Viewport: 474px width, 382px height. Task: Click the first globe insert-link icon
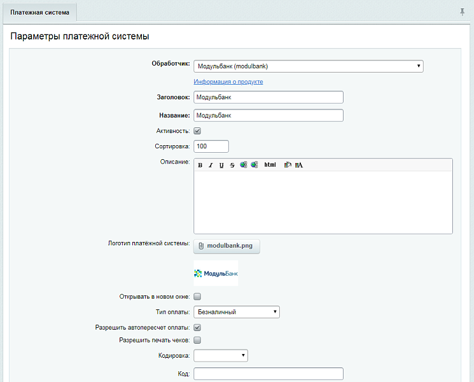tap(243, 165)
